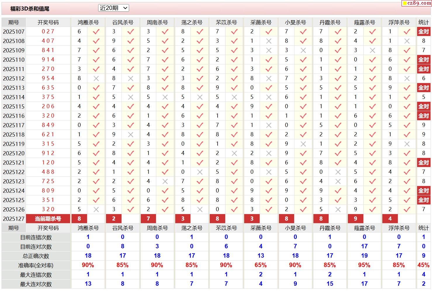Screen dimensions: 432x291
Task: Click the X mark for 采薇杀号 in row 2025108
Action: pos(269,41)
